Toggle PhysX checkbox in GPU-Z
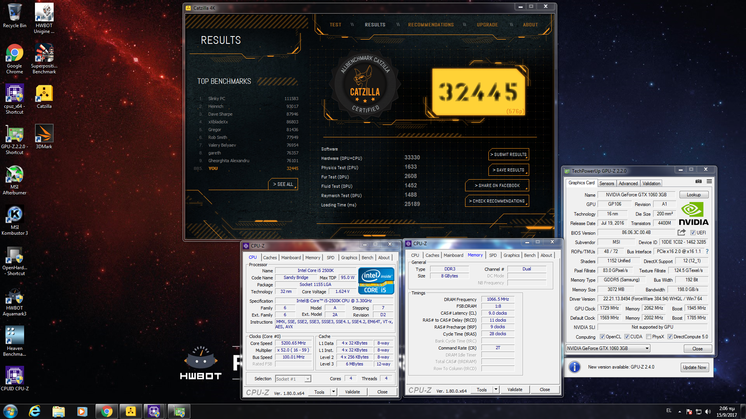The width and height of the screenshot is (746, 419). coord(648,337)
